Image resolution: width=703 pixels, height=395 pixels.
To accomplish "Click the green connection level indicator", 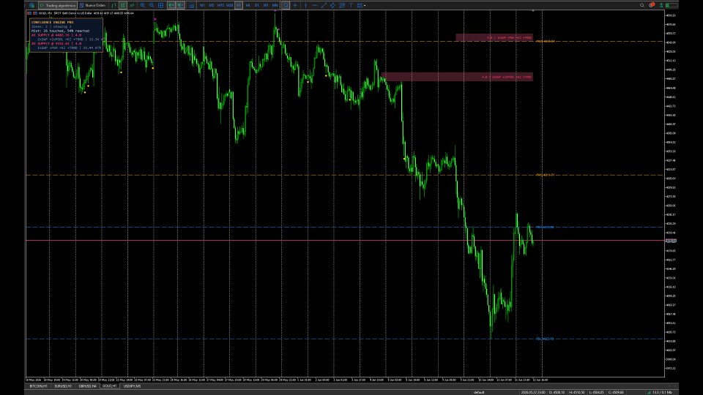I will [x=672, y=5].
